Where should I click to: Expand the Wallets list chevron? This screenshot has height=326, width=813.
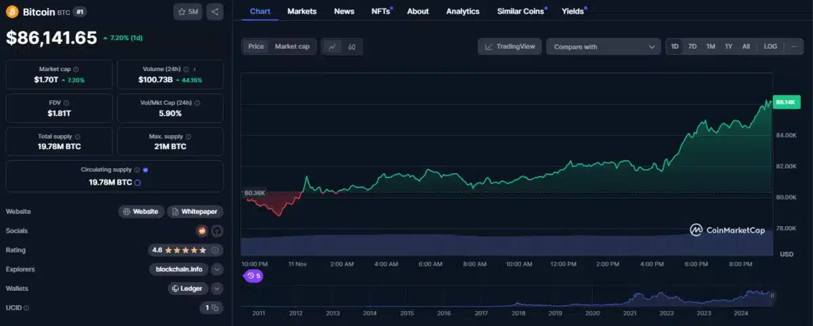217,289
